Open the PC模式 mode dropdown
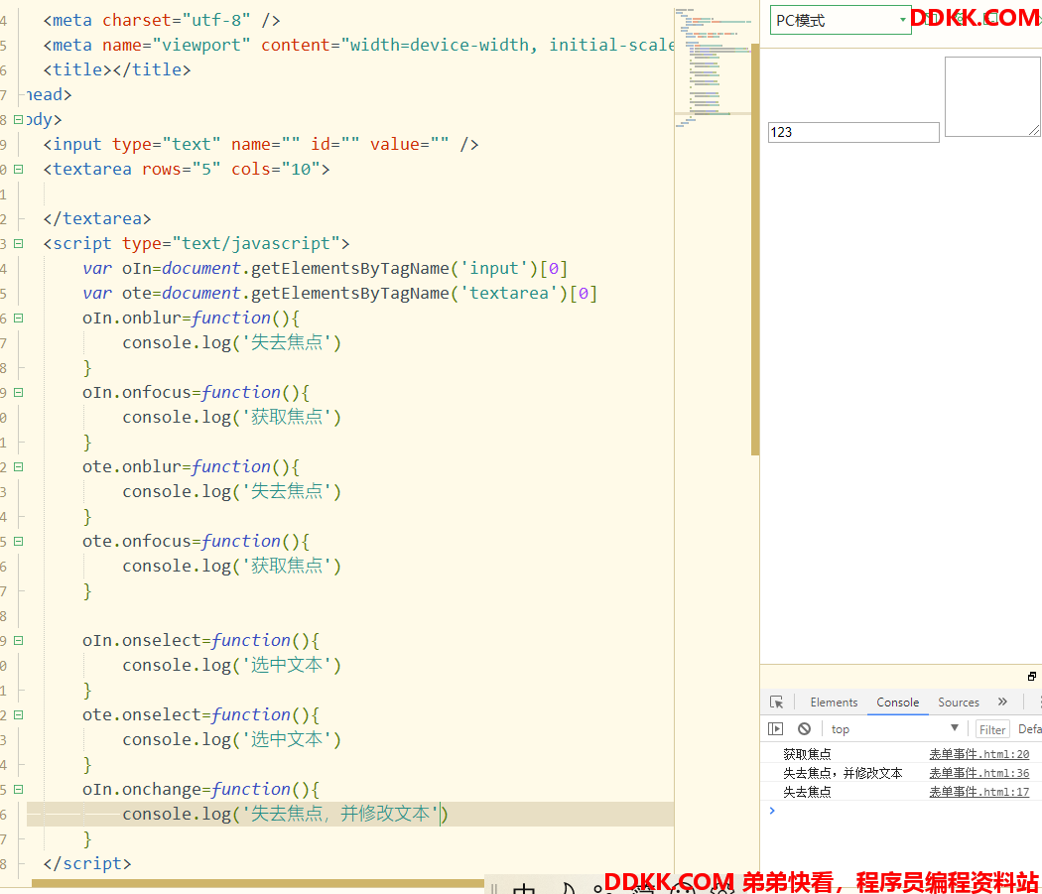The height and width of the screenshot is (894, 1042). [x=840, y=20]
